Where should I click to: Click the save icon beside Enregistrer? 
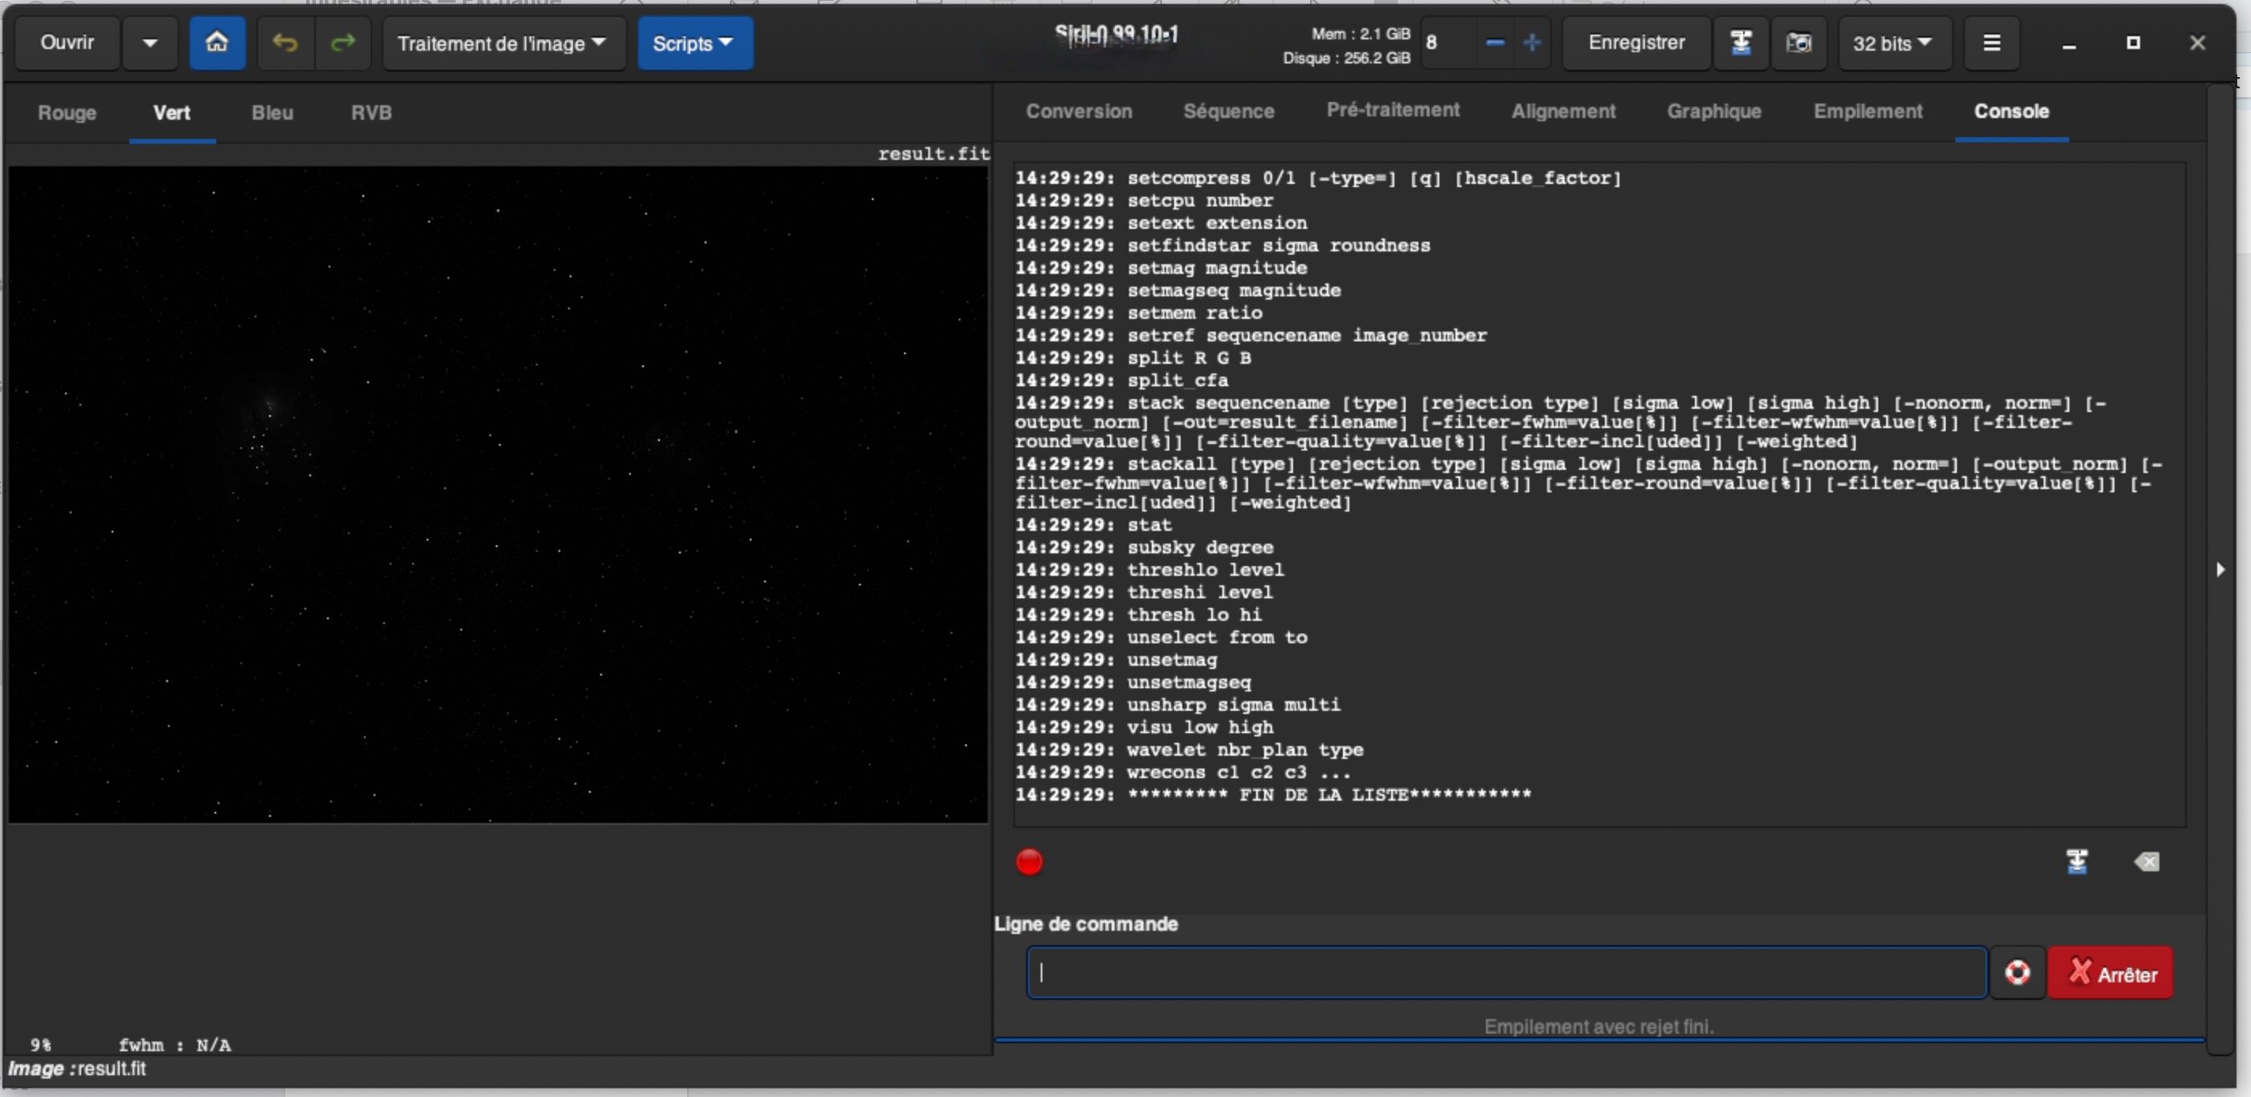pos(1741,43)
